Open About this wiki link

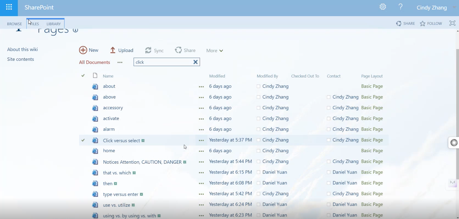pos(23,49)
